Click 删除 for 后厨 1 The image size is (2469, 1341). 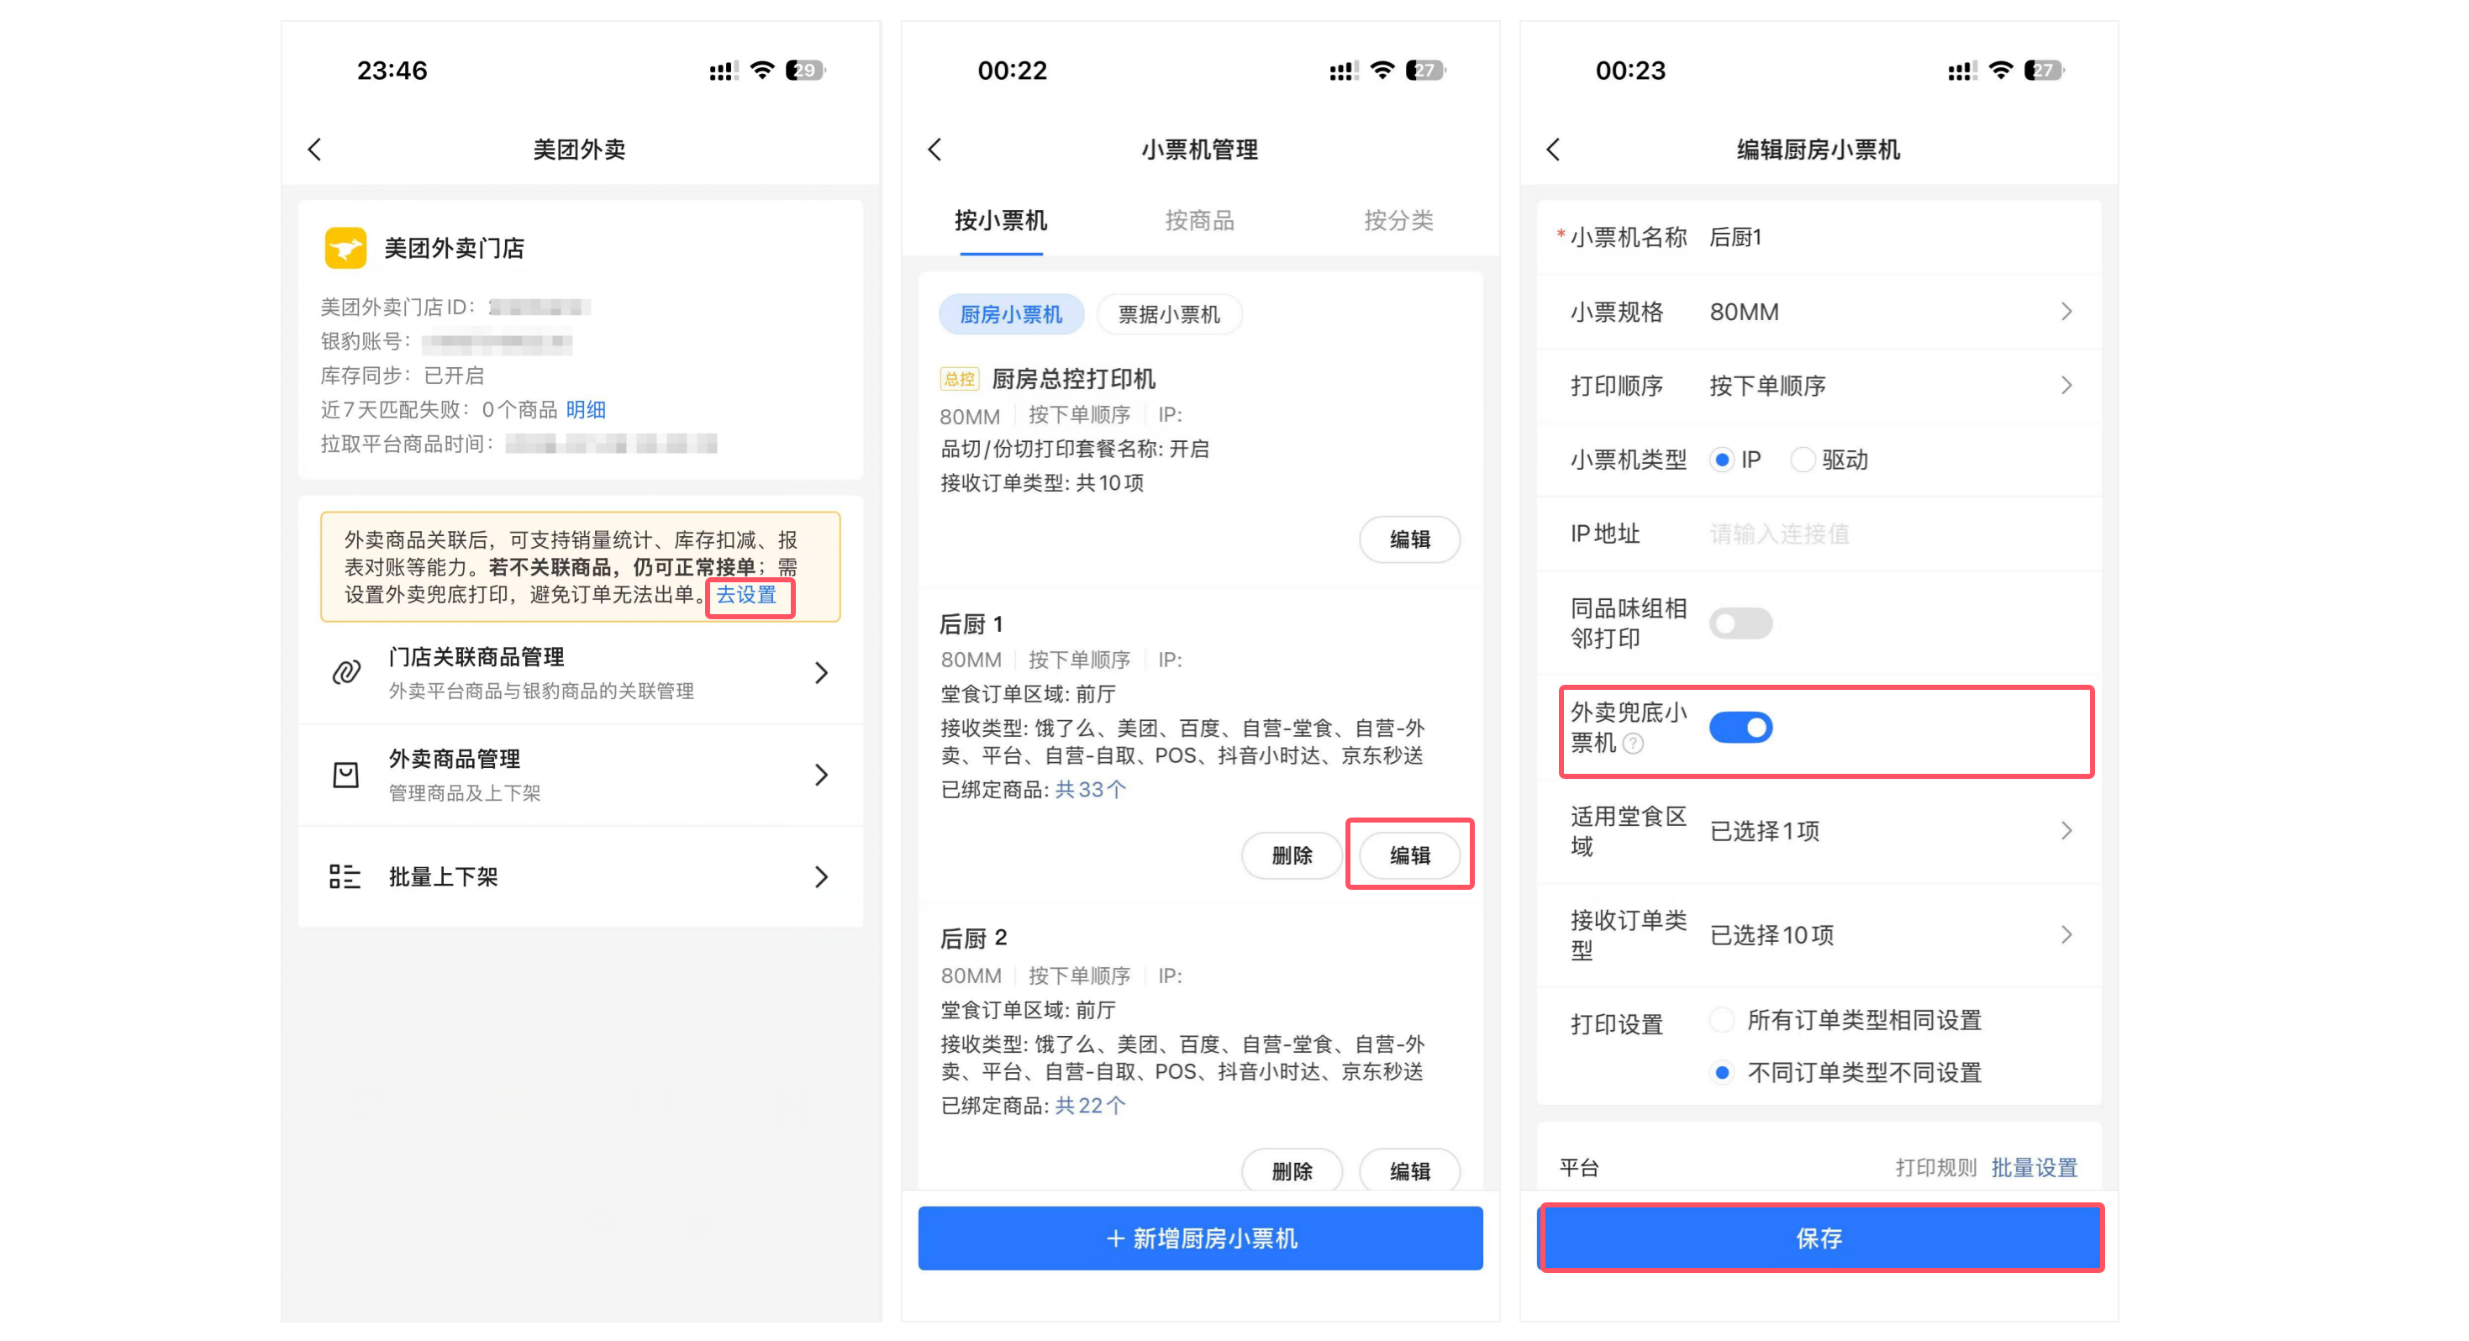(x=1292, y=855)
